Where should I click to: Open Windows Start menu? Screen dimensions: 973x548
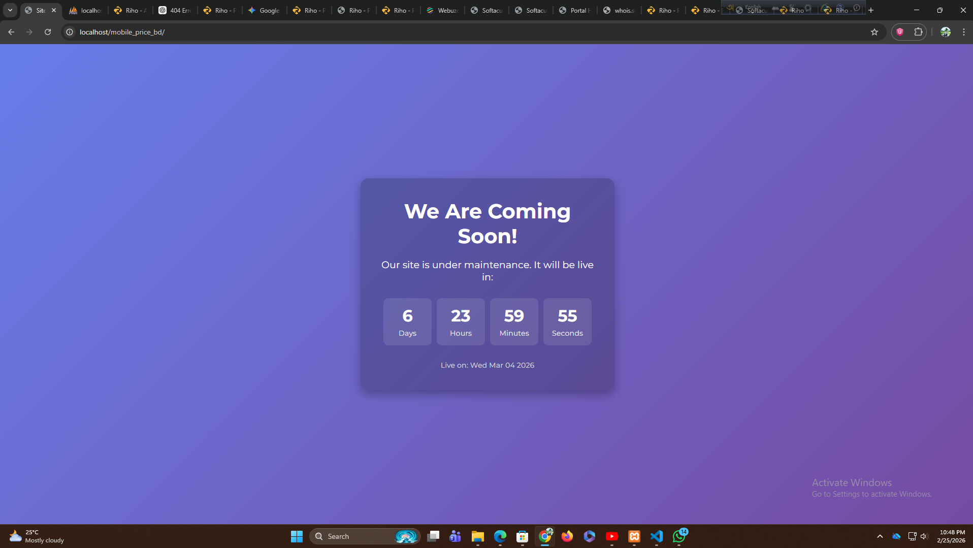coord(297,536)
